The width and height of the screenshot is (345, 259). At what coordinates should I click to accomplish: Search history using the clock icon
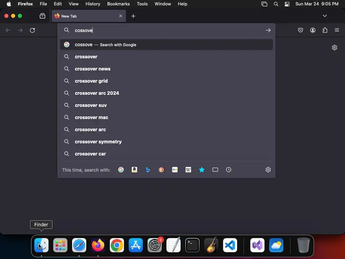click(x=229, y=170)
